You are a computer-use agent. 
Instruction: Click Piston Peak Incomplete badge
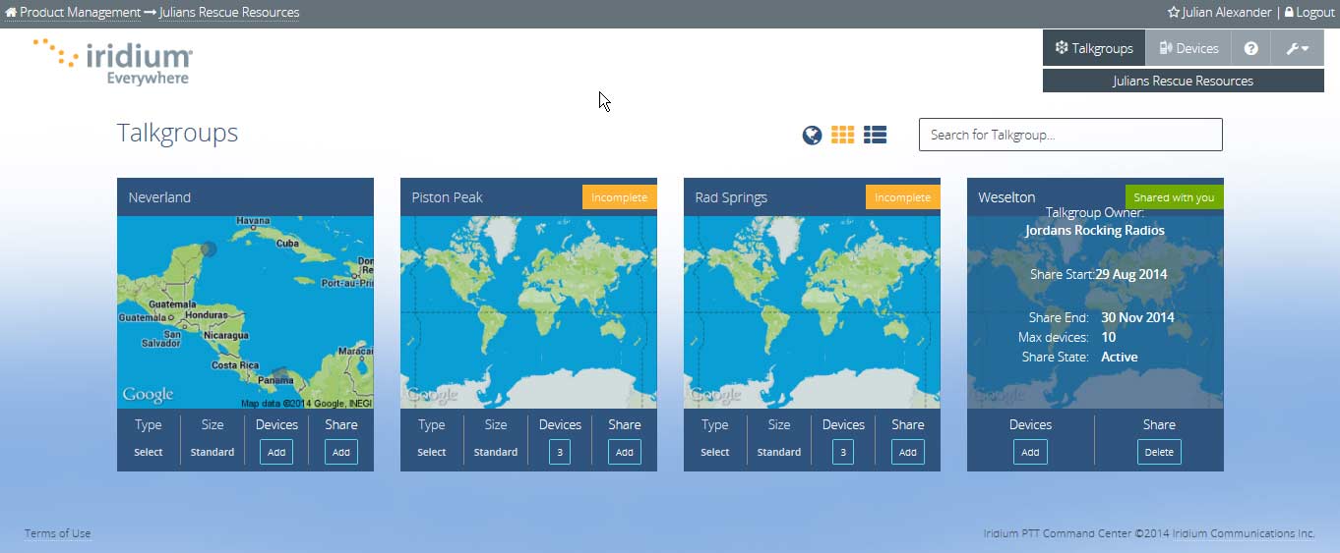620,197
